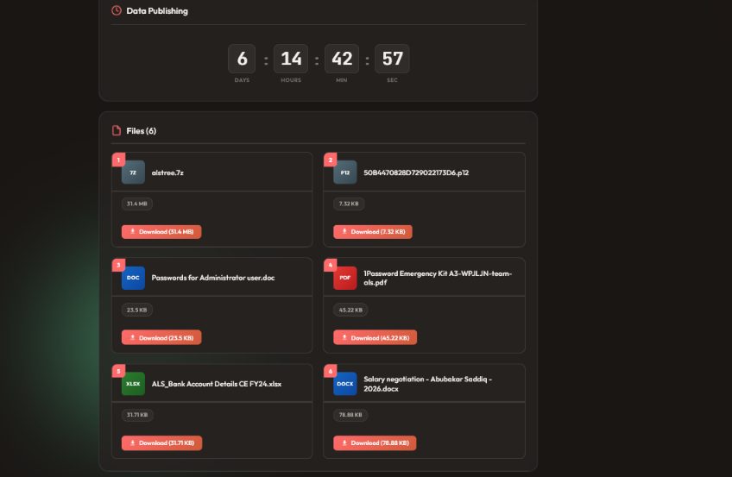This screenshot has height=477, width=732.
Task: Select the DOC icon for Passwords for Administrator
Action: tap(133, 278)
